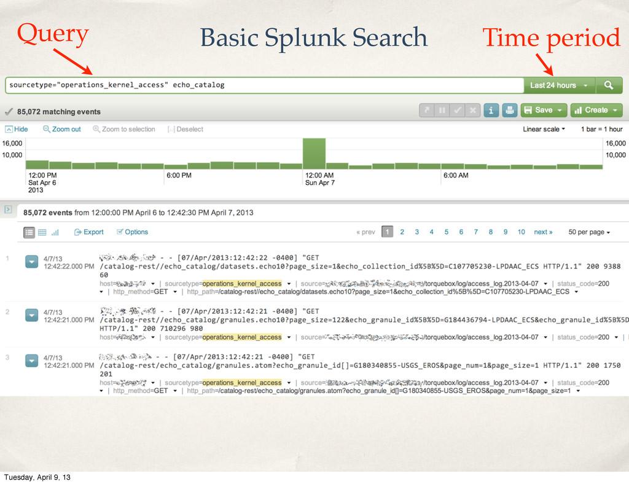
Task: Open event 2 sourcetype field menu arrow
Action: tap(289, 338)
